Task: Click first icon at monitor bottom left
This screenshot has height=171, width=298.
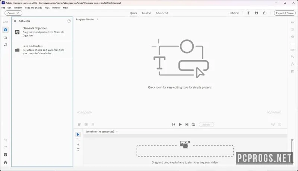Action: click(79, 125)
